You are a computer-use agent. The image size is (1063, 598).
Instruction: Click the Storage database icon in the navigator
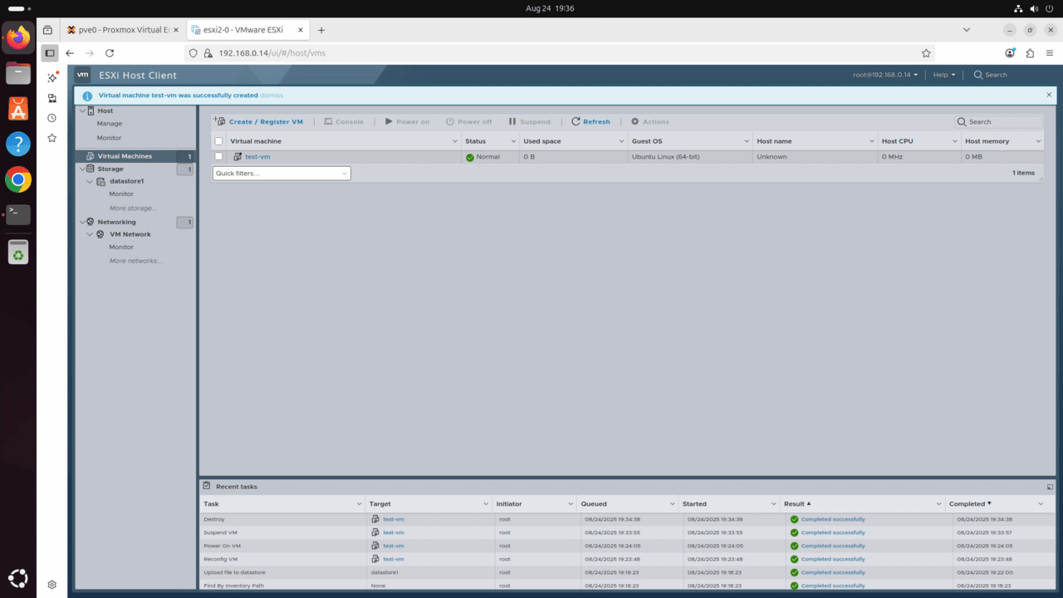91,169
